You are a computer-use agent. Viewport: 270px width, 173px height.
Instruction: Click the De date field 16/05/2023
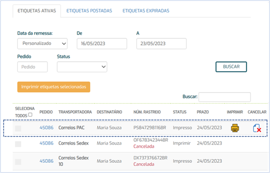click(x=102, y=43)
